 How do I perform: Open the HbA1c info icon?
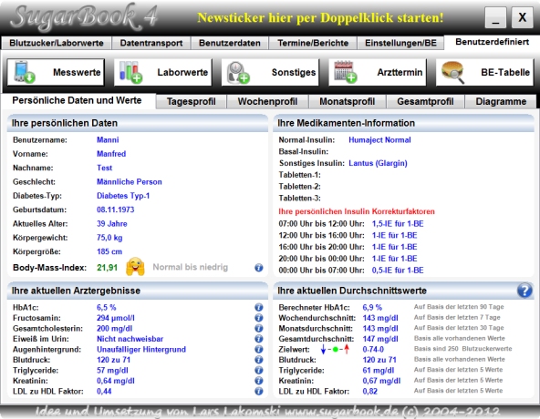259,307
